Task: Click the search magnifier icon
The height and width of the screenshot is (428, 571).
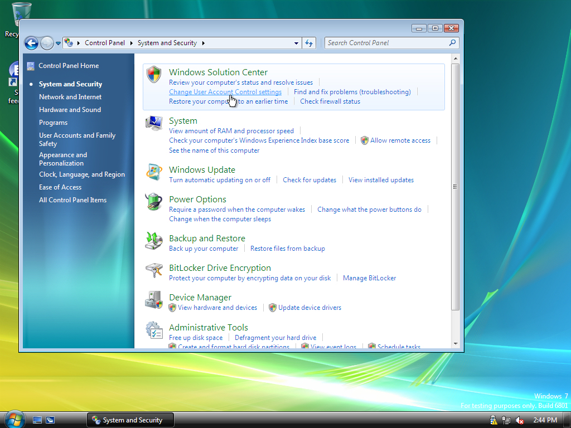Action: [452, 42]
